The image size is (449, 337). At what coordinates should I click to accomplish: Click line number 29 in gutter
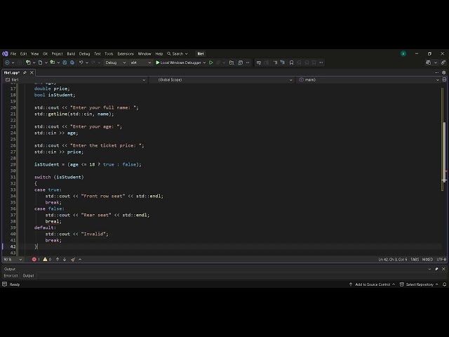coord(13,164)
